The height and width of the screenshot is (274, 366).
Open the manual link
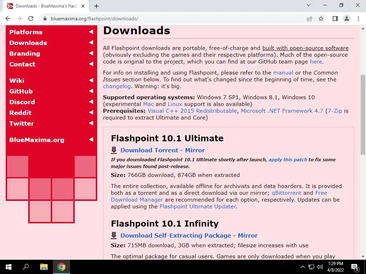point(283,73)
